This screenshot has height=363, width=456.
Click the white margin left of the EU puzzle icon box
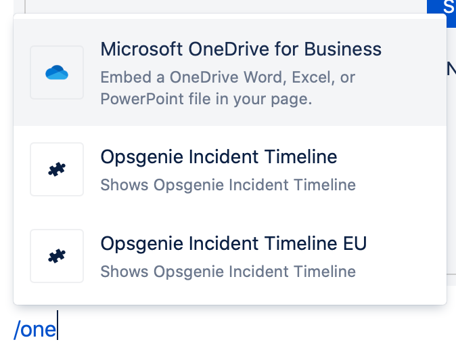tap(22, 256)
